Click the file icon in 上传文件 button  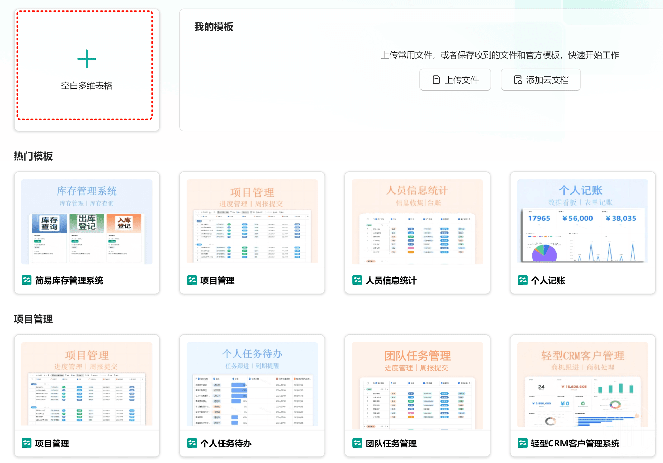pyautogui.click(x=436, y=80)
